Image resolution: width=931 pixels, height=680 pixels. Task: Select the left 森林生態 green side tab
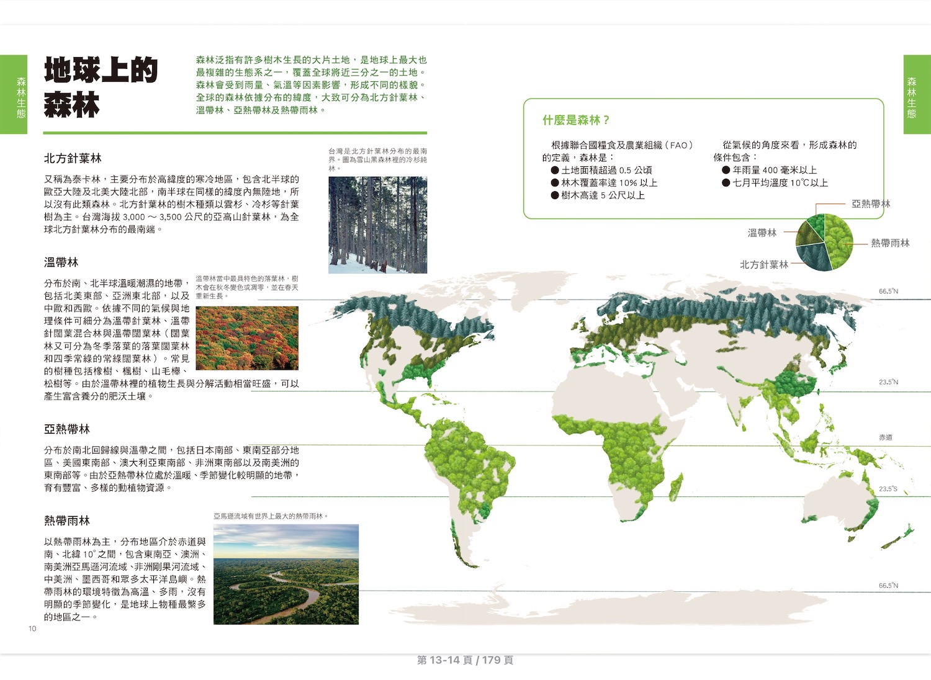click(14, 95)
